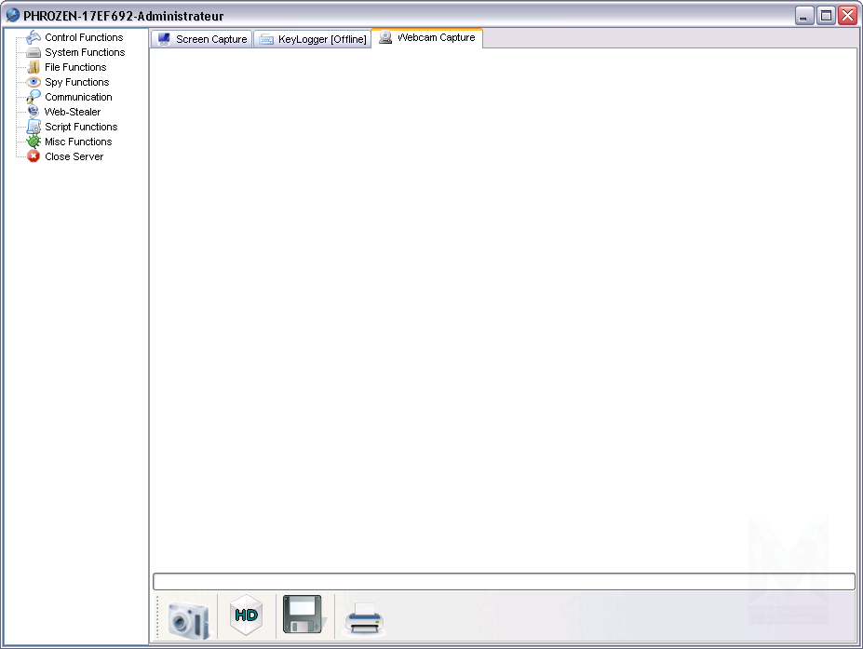The height and width of the screenshot is (649, 863).
Task: Click Close Server in the sidebar
Action: (x=74, y=156)
